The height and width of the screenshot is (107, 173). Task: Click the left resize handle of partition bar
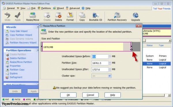click(x=42, y=47)
